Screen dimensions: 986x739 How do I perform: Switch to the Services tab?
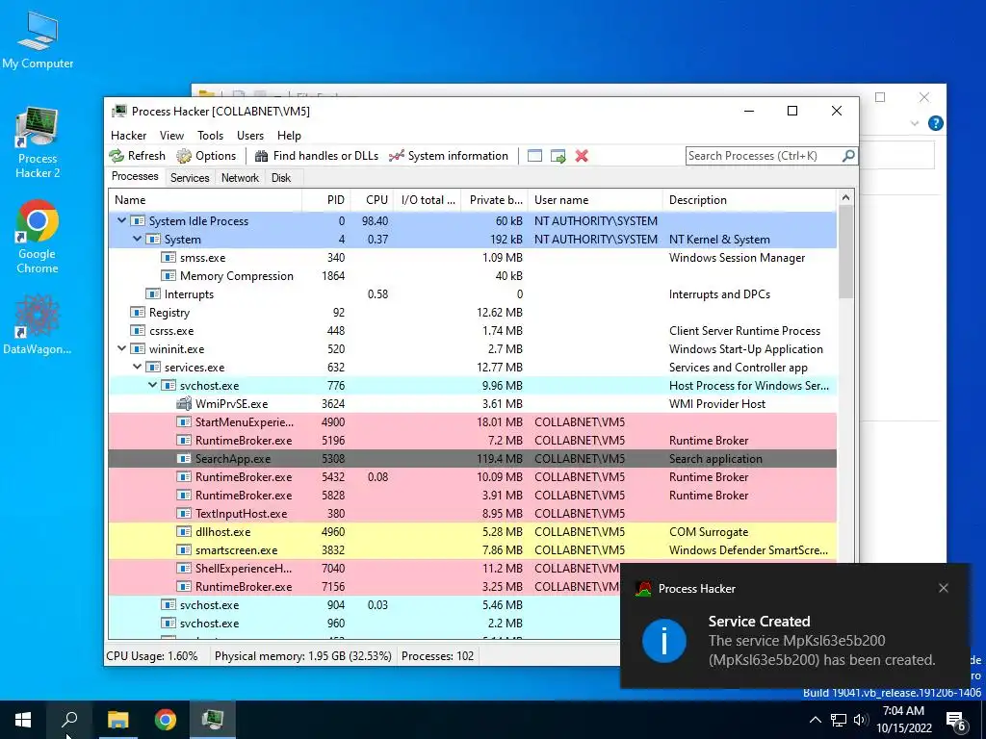[x=190, y=178]
